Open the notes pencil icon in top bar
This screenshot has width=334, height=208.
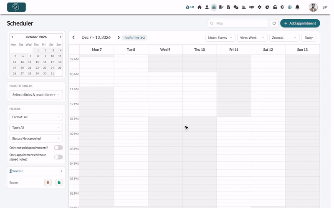pos(221,7)
